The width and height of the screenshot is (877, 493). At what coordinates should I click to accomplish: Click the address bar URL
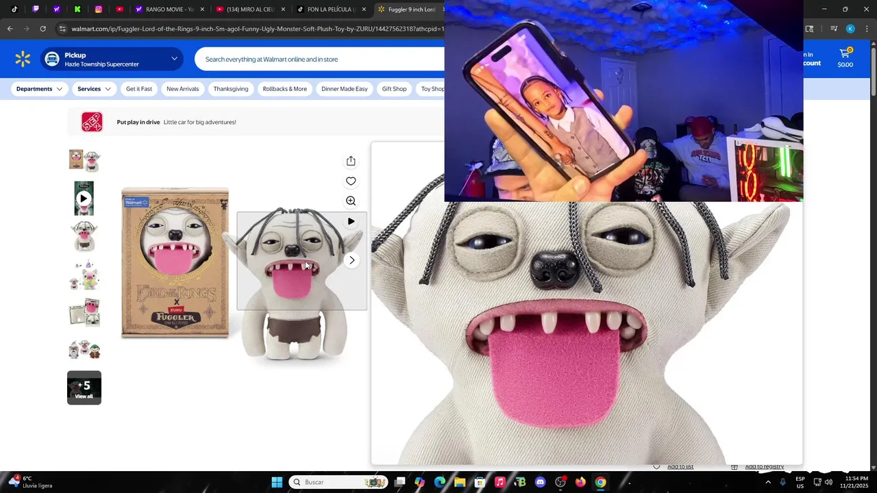(x=257, y=29)
